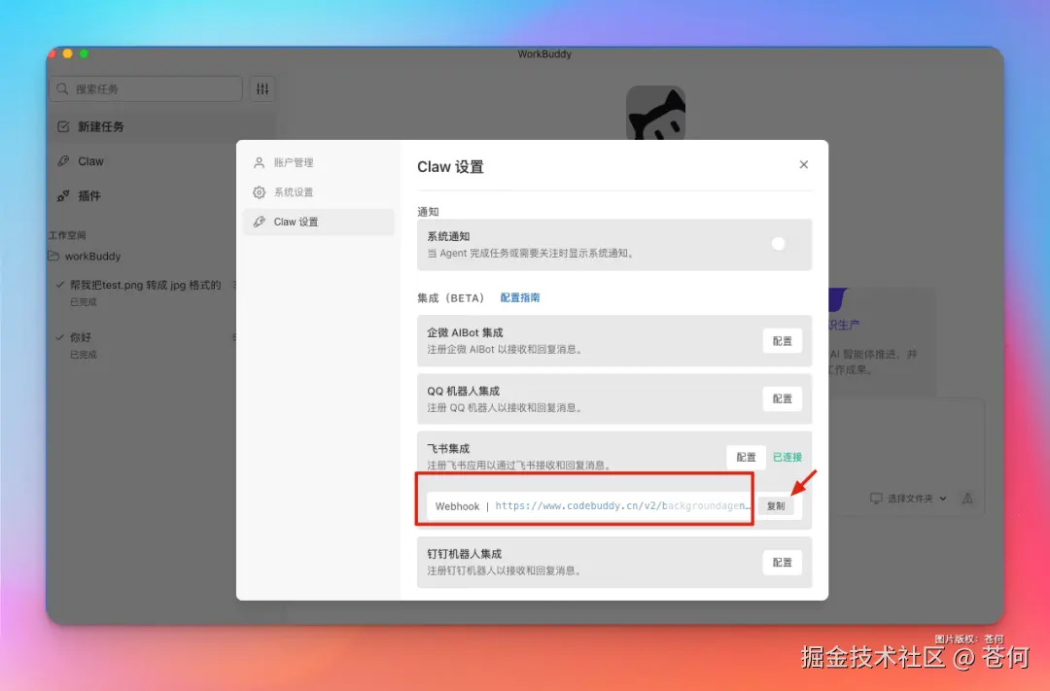Click 配置 for 钉钉机器人集成
Image resolution: width=1050 pixels, height=691 pixels.
[x=783, y=562]
